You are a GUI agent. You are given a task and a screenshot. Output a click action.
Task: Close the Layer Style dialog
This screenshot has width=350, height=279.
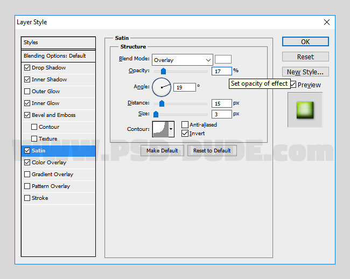(x=327, y=22)
